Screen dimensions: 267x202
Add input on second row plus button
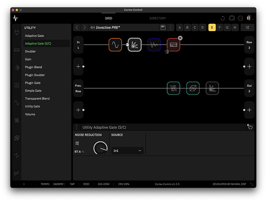coord(78,66)
